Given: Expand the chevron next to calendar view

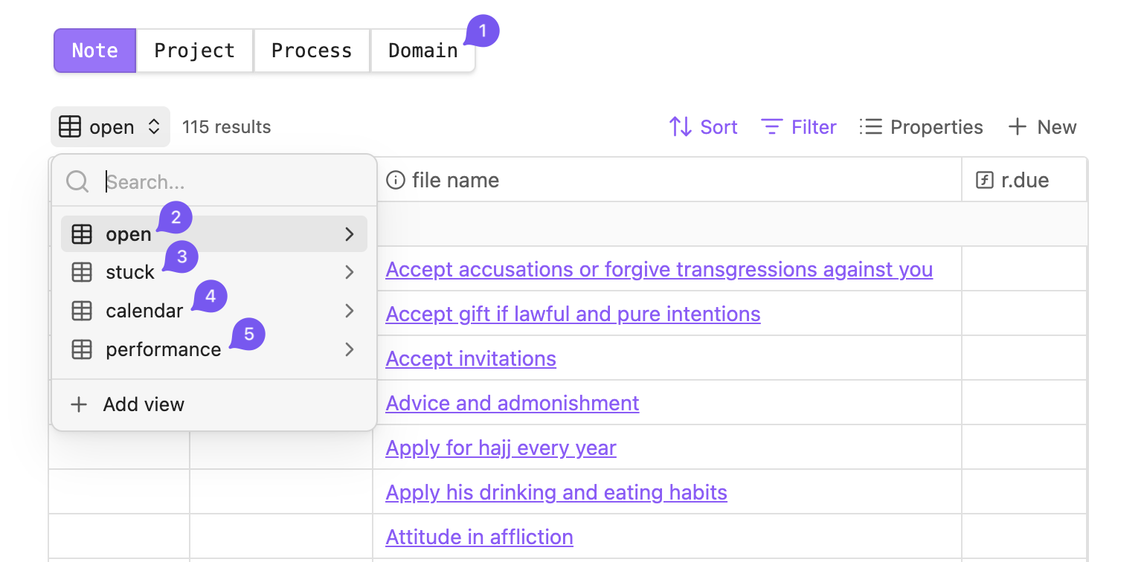Looking at the screenshot, I should (350, 311).
